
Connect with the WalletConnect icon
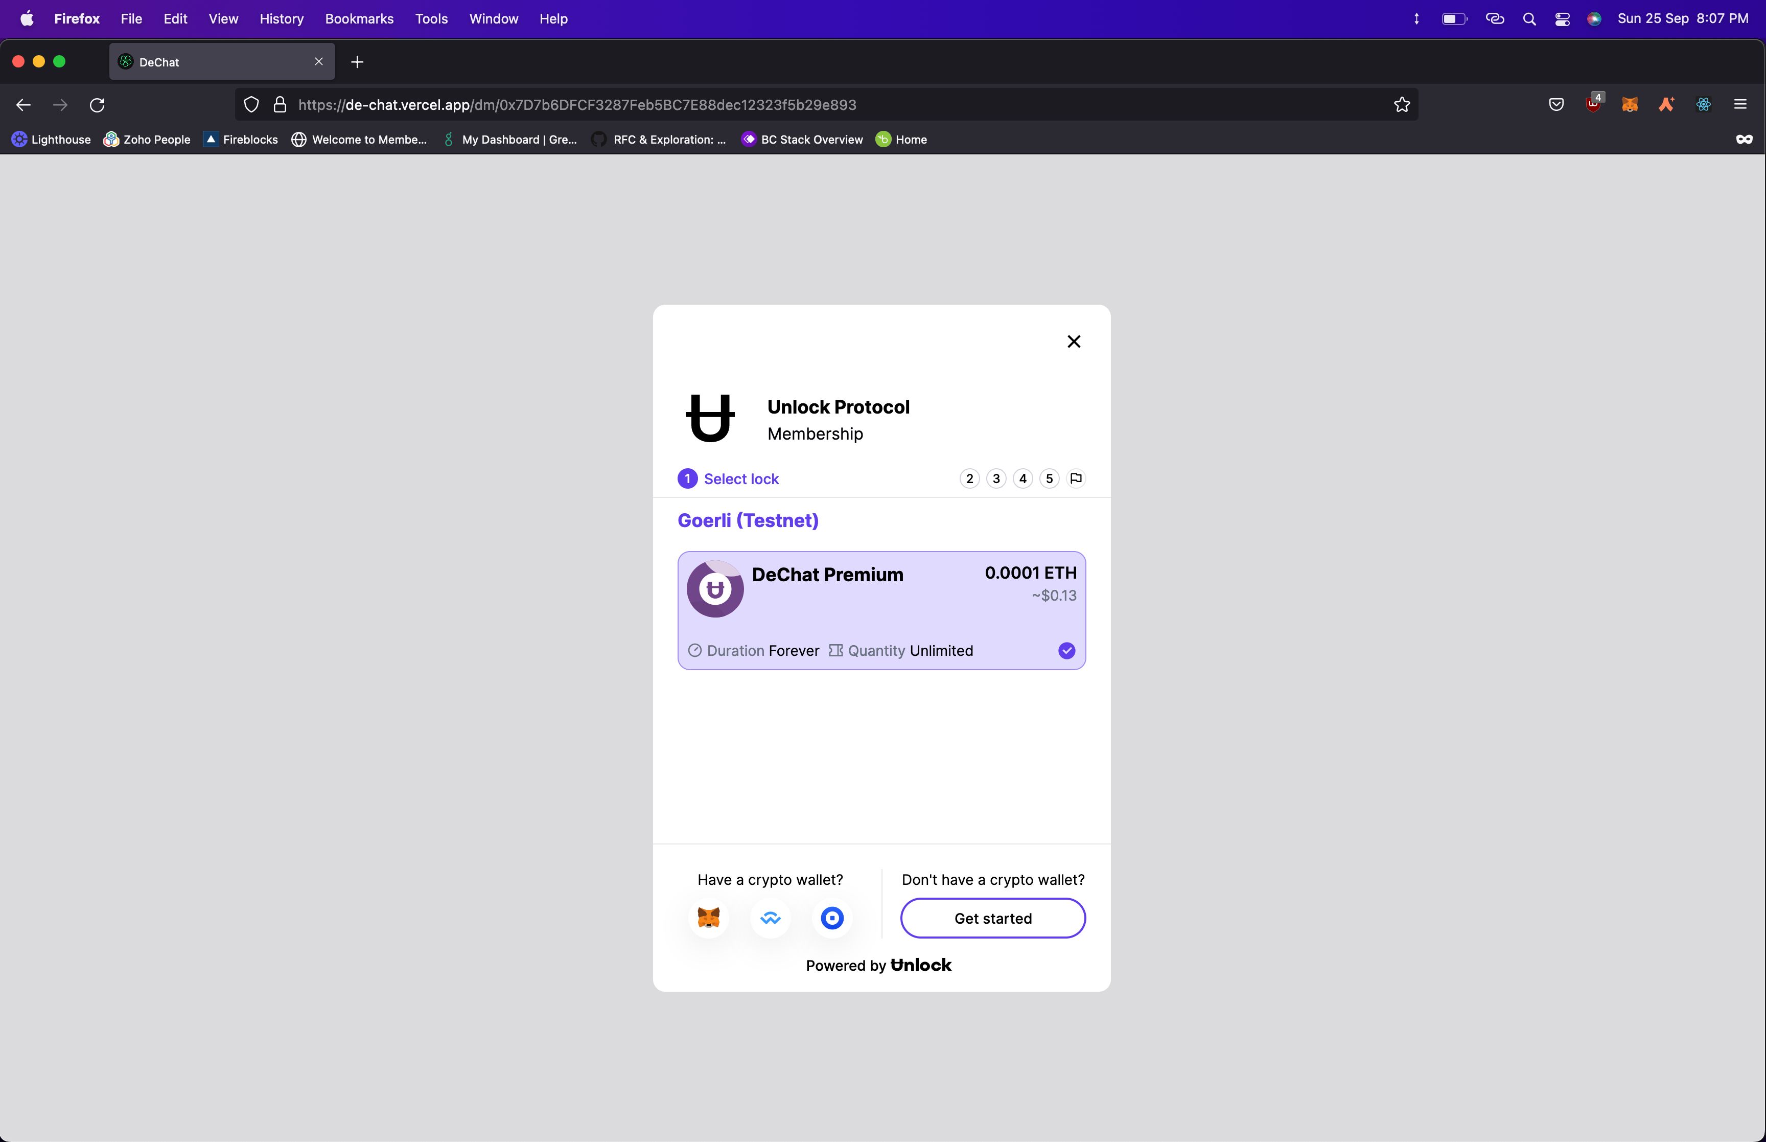[771, 918]
